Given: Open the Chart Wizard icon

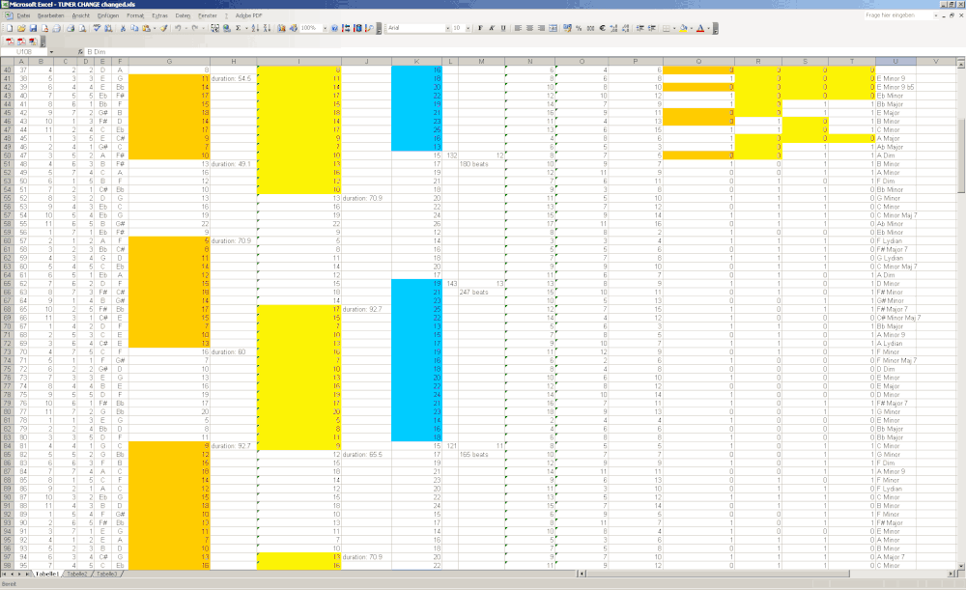Looking at the screenshot, I should [281, 28].
